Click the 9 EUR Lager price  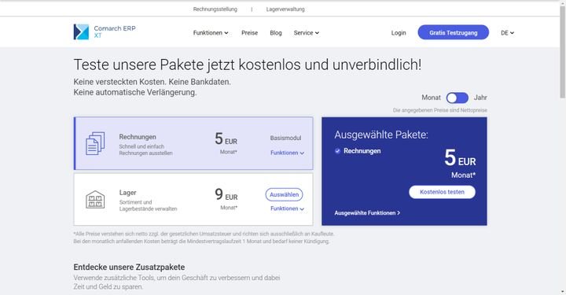226,194
